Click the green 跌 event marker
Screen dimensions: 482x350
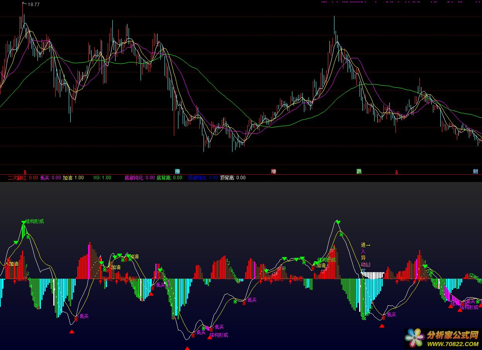point(359,171)
